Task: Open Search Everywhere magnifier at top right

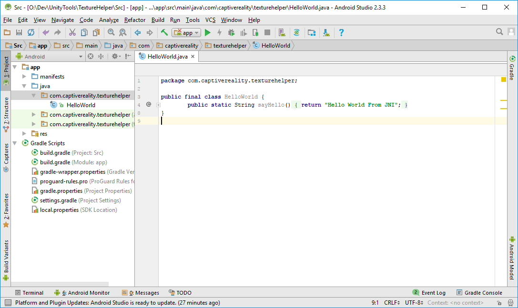Action: pyautogui.click(x=499, y=32)
